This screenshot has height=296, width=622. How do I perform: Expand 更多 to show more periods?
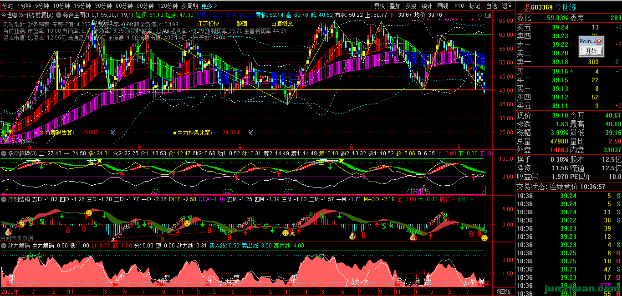point(209,6)
